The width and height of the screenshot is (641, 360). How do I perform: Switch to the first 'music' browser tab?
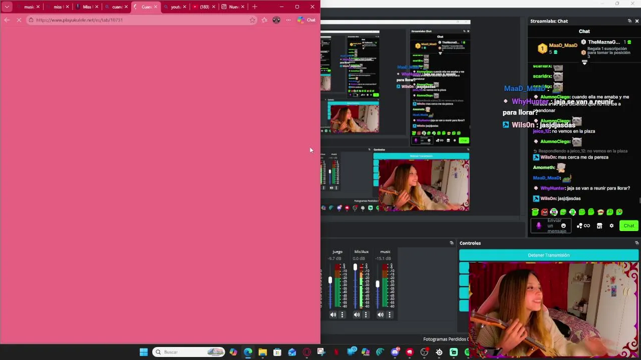(x=28, y=7)
